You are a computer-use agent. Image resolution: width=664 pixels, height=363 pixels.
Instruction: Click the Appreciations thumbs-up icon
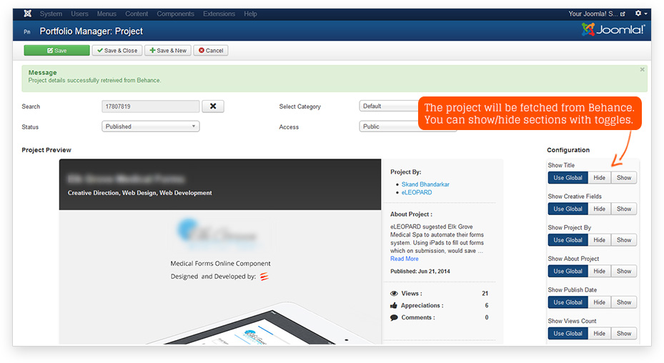(394, 306)
